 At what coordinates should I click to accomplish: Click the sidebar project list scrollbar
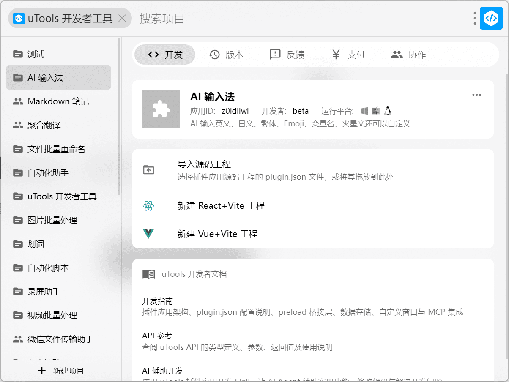(x=119, y=117)
